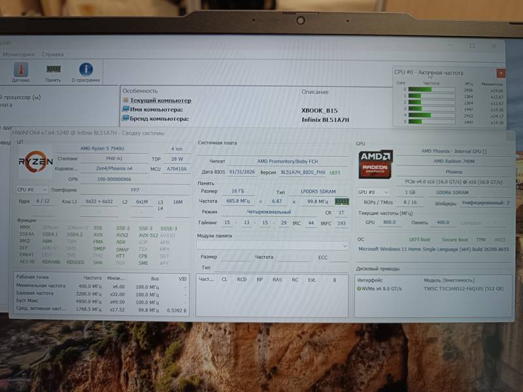Screen dimensions: 523x392
Task: Click the Базовая частота 3200.0 МГц row
Action: (x=101, y=293)
